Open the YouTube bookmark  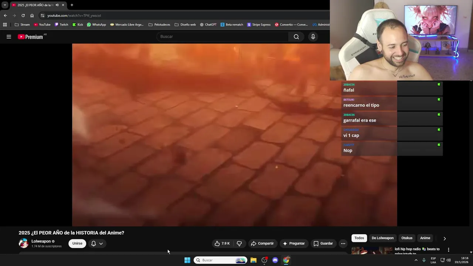(x=42, y=25)
